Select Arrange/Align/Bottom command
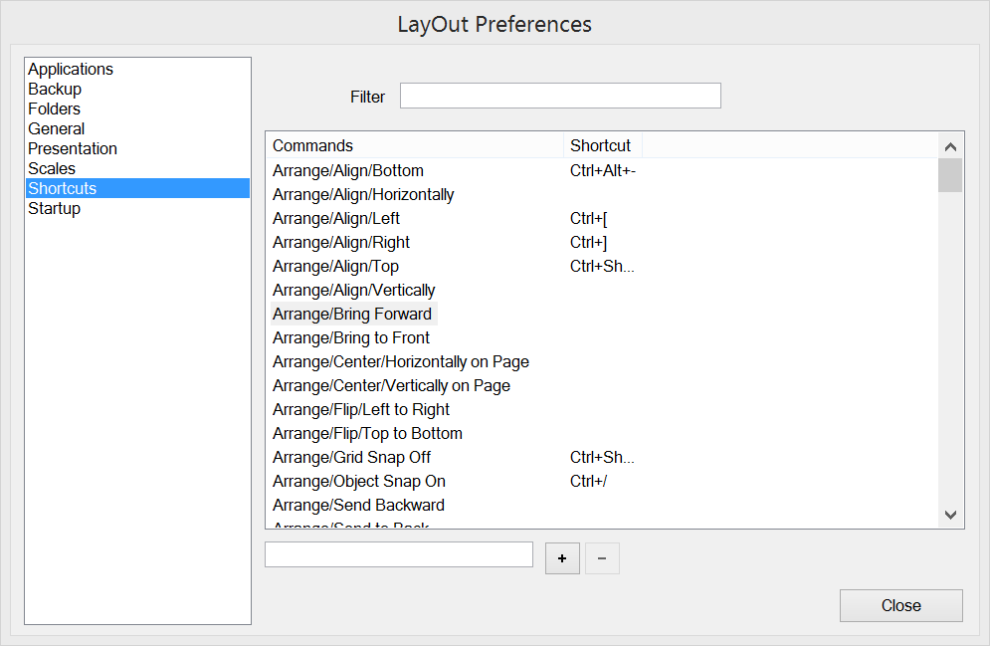 (x=348, y=170)
